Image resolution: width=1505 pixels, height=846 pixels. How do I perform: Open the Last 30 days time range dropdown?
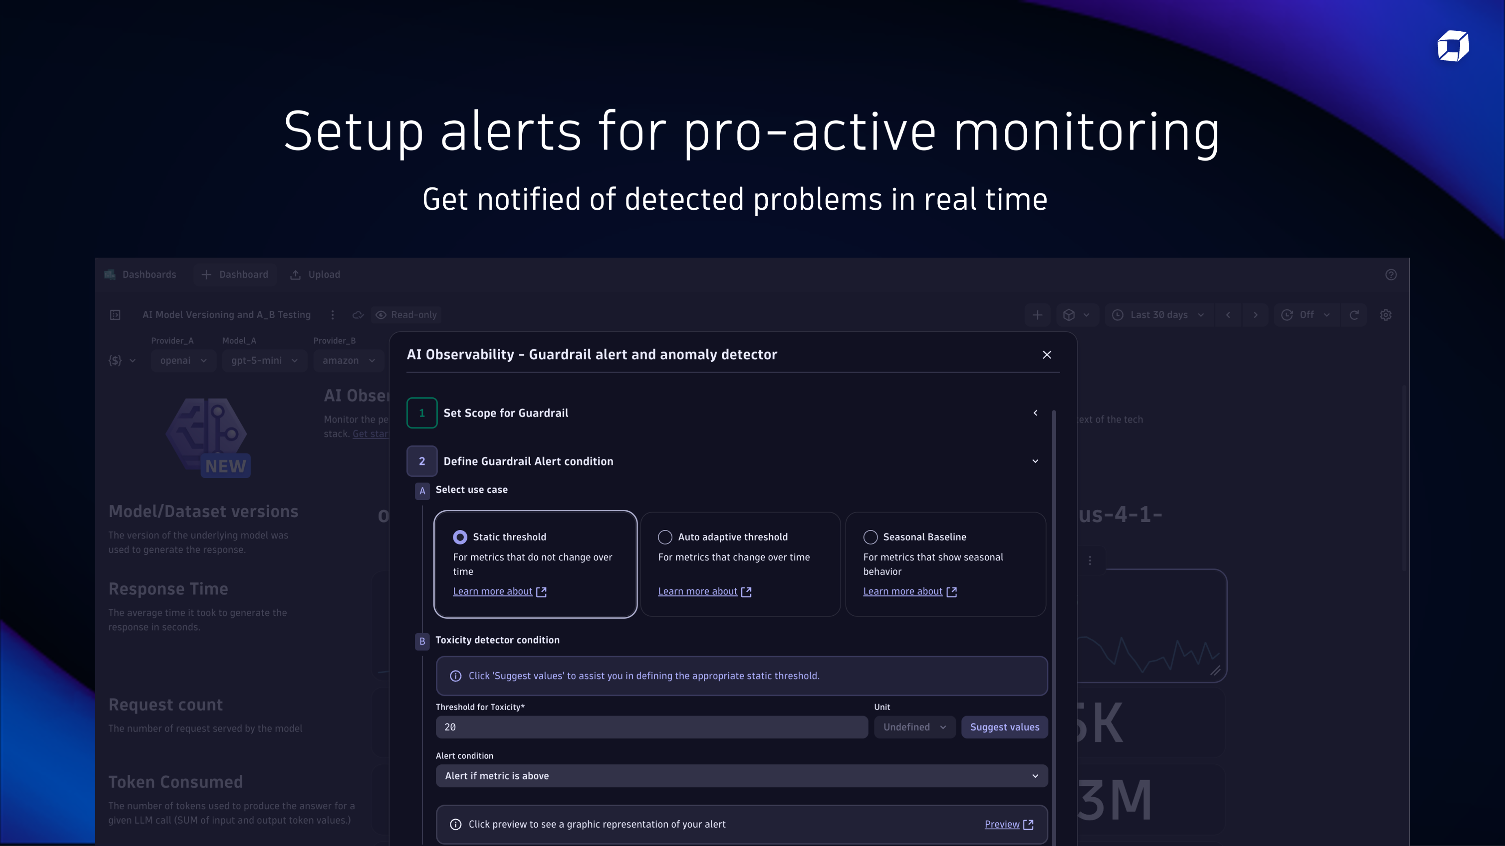1158,315
